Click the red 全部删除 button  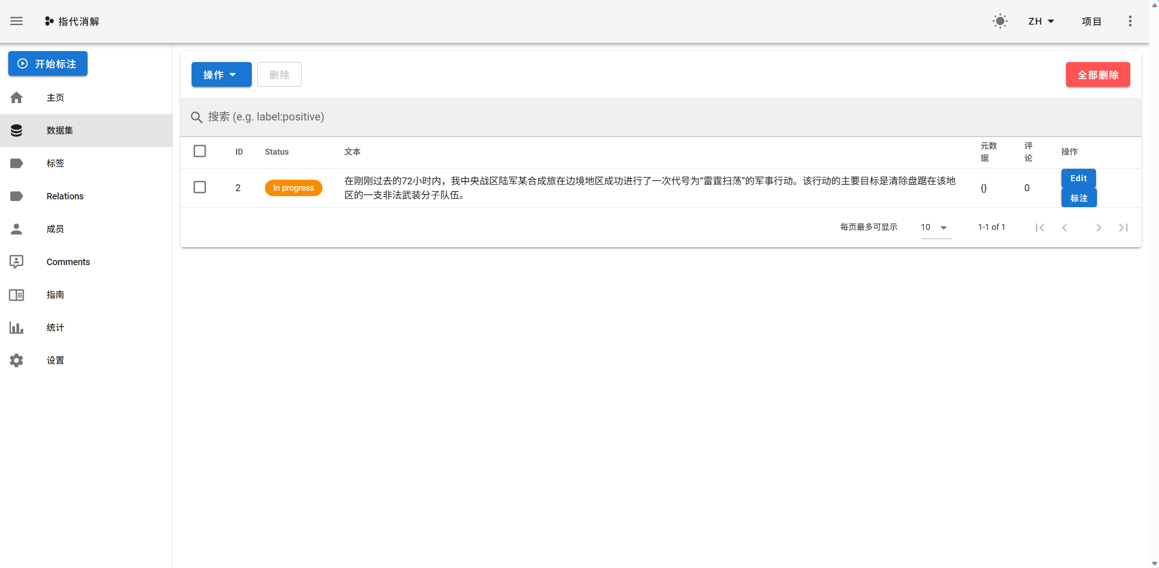pos(1097,74)
